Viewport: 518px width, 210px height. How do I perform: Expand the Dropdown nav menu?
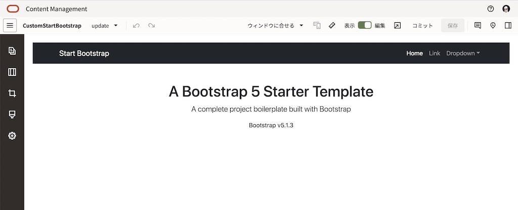pos(463,53)
